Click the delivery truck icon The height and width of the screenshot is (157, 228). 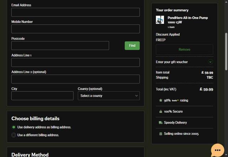click(161, 122)
